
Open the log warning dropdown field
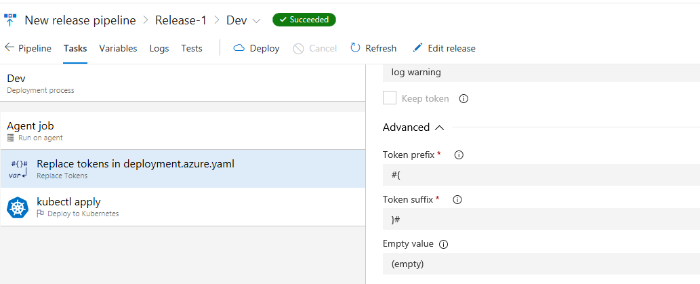(541, 73)
